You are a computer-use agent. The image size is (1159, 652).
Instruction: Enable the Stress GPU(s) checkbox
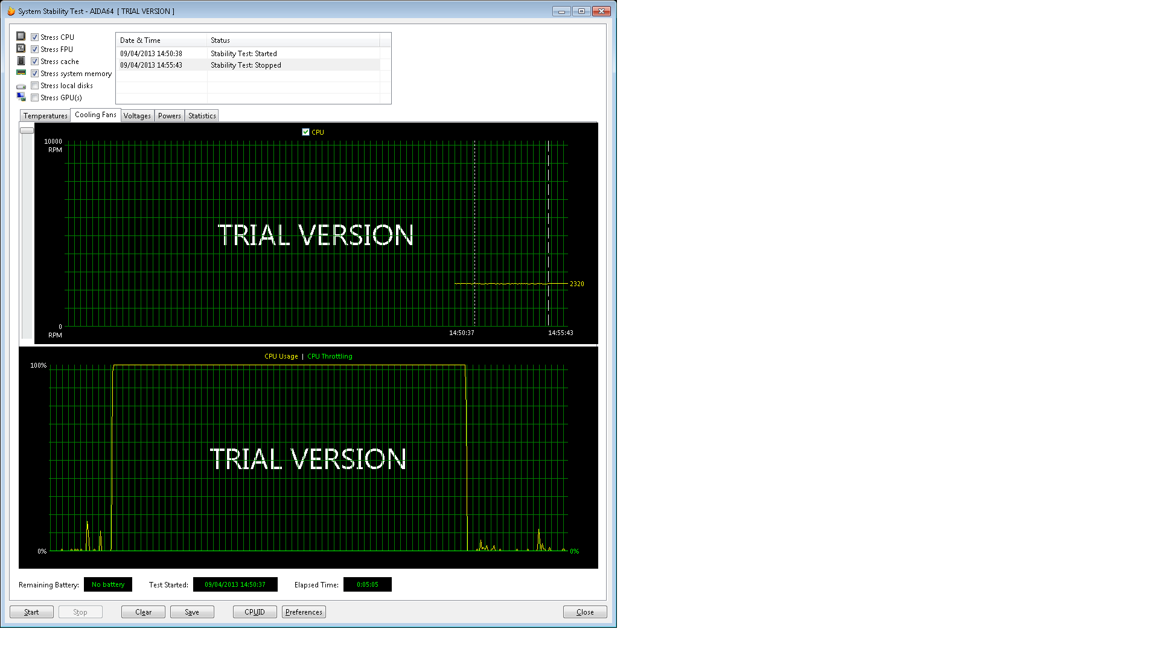pos(35,98)
